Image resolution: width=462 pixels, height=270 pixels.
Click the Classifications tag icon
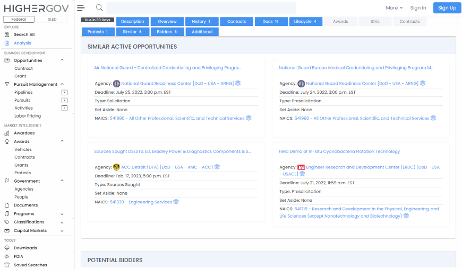(x=7, y=222)
